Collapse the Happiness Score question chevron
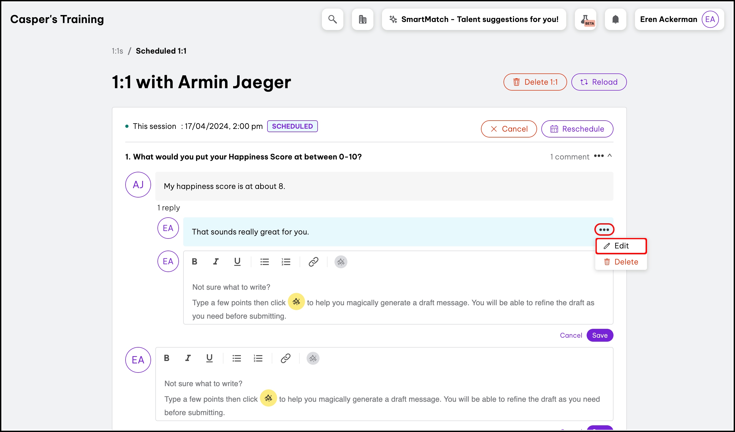The height and width of the screenshot is (432, 735). tap(609, 156)
